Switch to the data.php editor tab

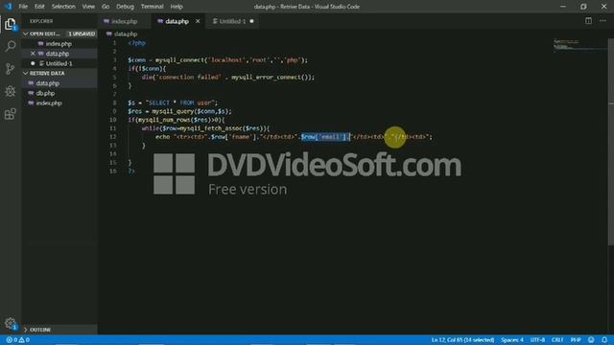point(177,21)
